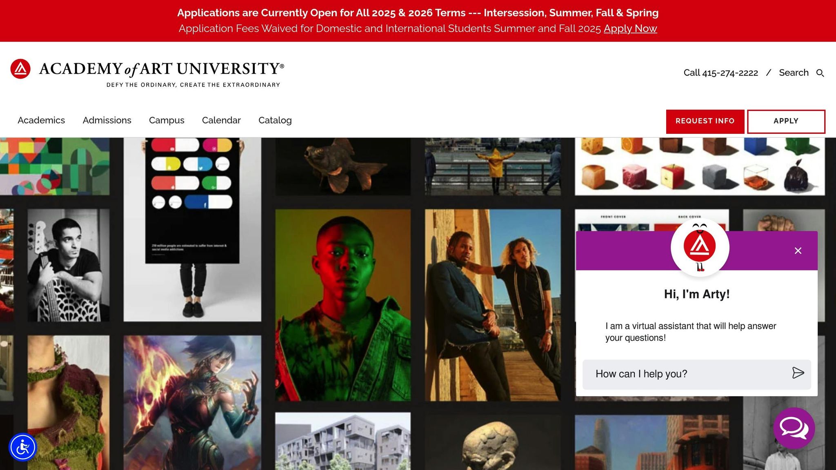Open the Academics menu
The height and width of the screenshot is (470, 836).
click(41, 120)
